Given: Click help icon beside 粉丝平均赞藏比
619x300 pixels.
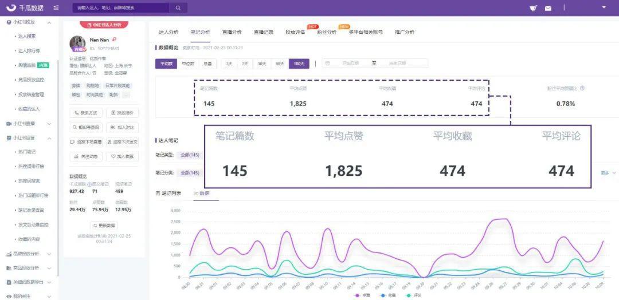Looking at the screenshot, I should (582, 89).
